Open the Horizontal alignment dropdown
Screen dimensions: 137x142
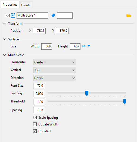point(55,62)
